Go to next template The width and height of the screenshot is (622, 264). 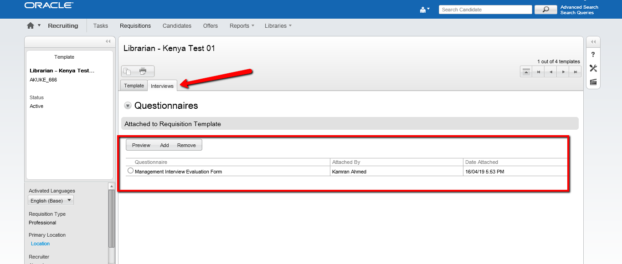pos(563,71)
